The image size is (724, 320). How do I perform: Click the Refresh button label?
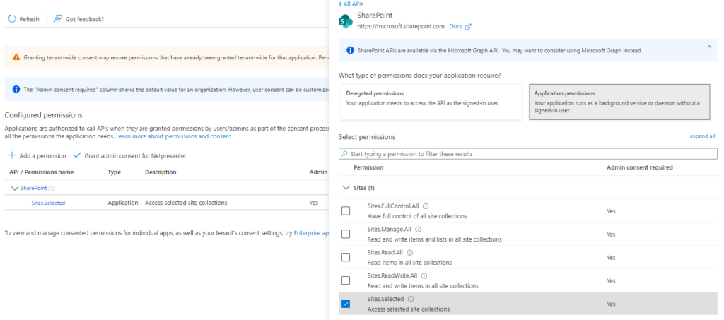point(29,19)
